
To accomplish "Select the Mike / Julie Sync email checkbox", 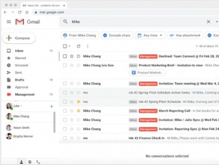I will point(65,120).
